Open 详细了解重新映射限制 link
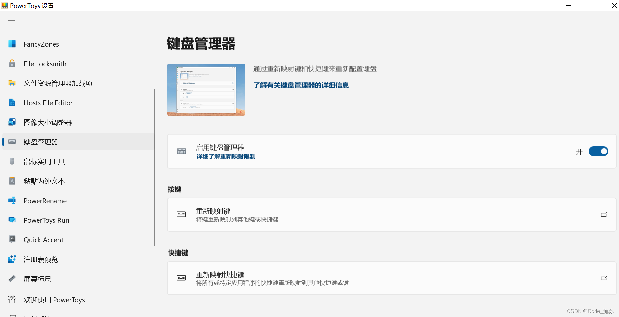Screen dimensions: 619x317 [x=226, y=157]
